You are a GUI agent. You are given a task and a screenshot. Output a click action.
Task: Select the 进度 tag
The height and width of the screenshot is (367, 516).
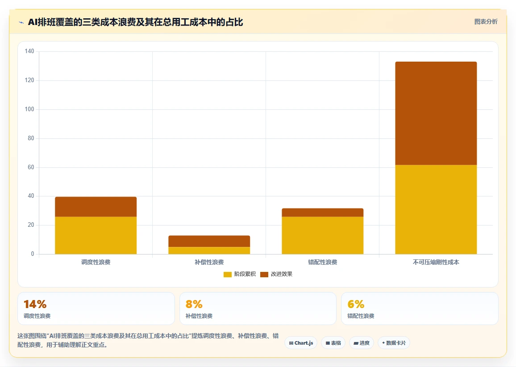pos(361,343)
